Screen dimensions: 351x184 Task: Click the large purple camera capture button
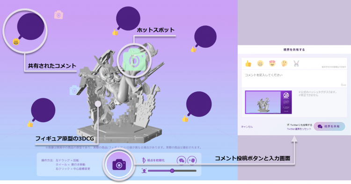(119, 164)
